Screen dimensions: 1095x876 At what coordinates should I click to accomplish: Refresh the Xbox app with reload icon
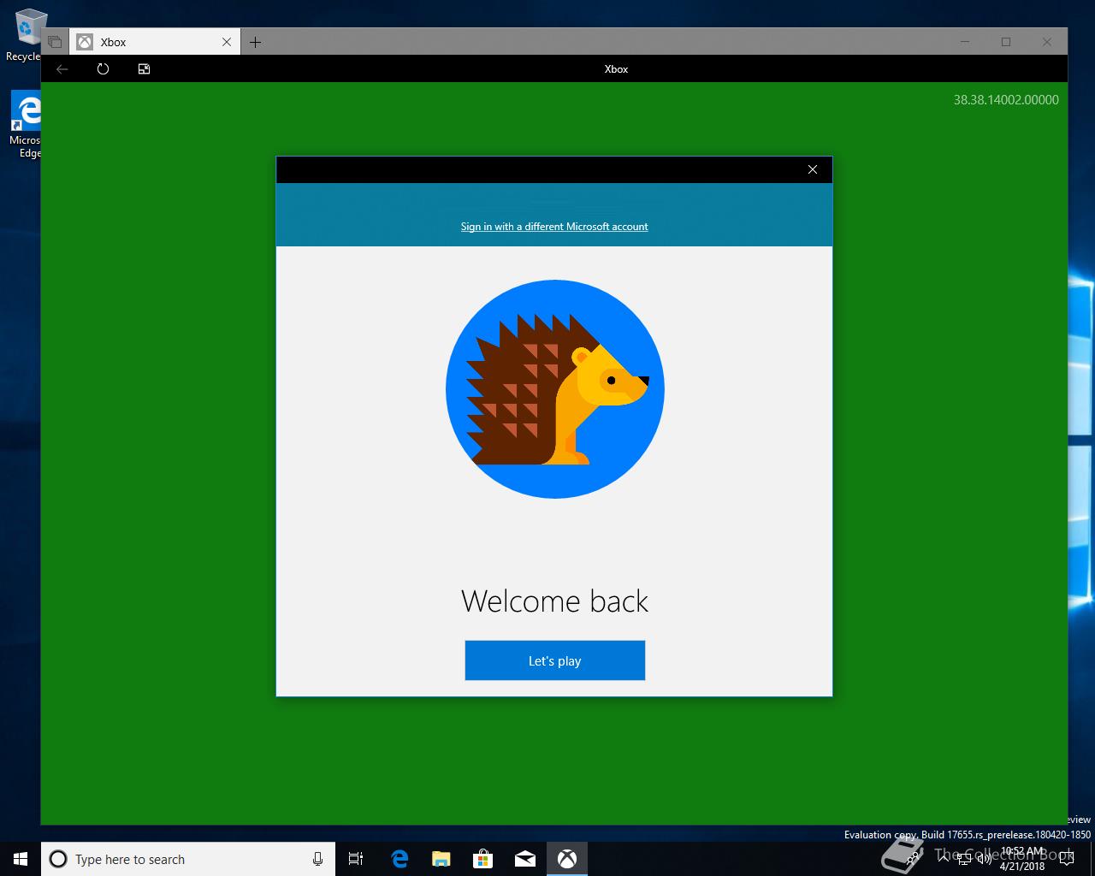pyautogui.click(x=103, y=69)
